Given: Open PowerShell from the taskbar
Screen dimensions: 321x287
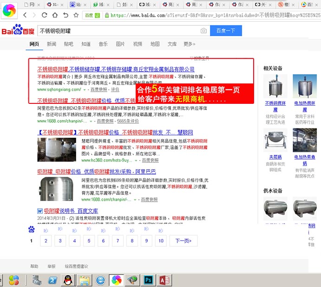Looking at the screenshot, I should (x=52, y=280).
